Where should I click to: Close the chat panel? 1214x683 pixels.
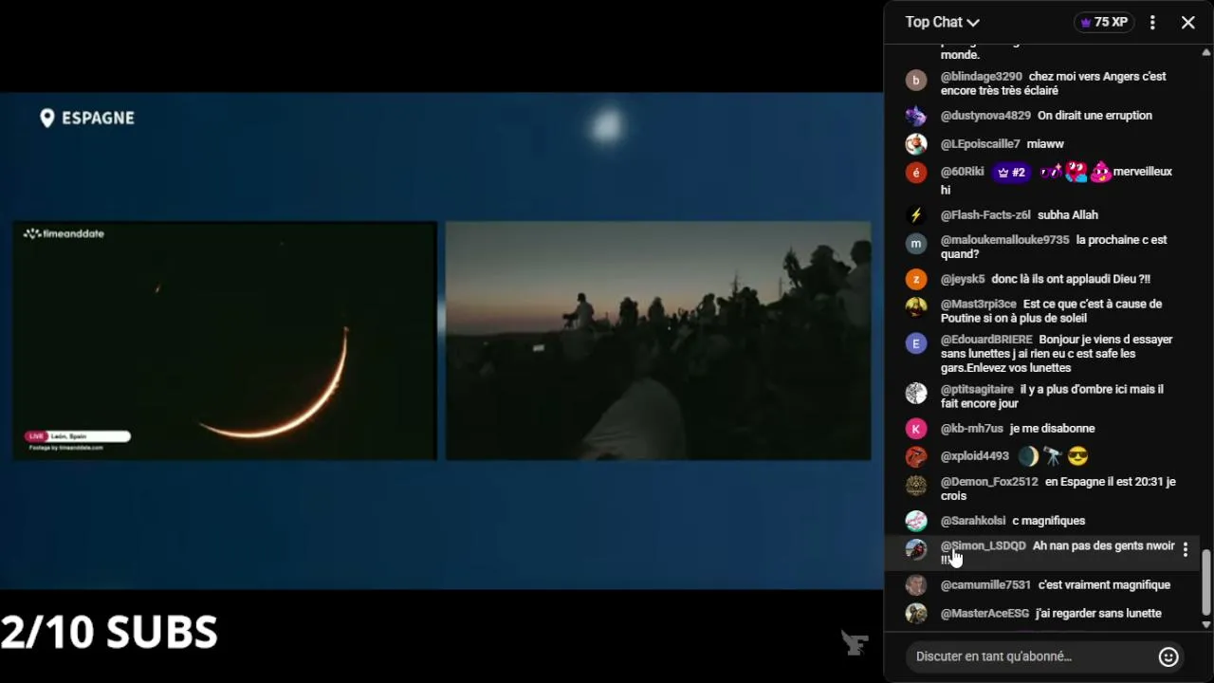[1188, 22]
